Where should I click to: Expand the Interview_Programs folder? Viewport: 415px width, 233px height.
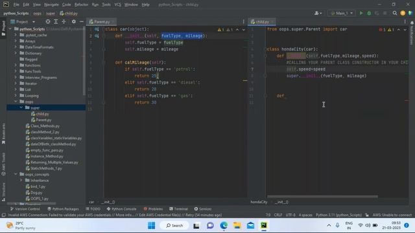pyautogui.click(x=16, y=78)
